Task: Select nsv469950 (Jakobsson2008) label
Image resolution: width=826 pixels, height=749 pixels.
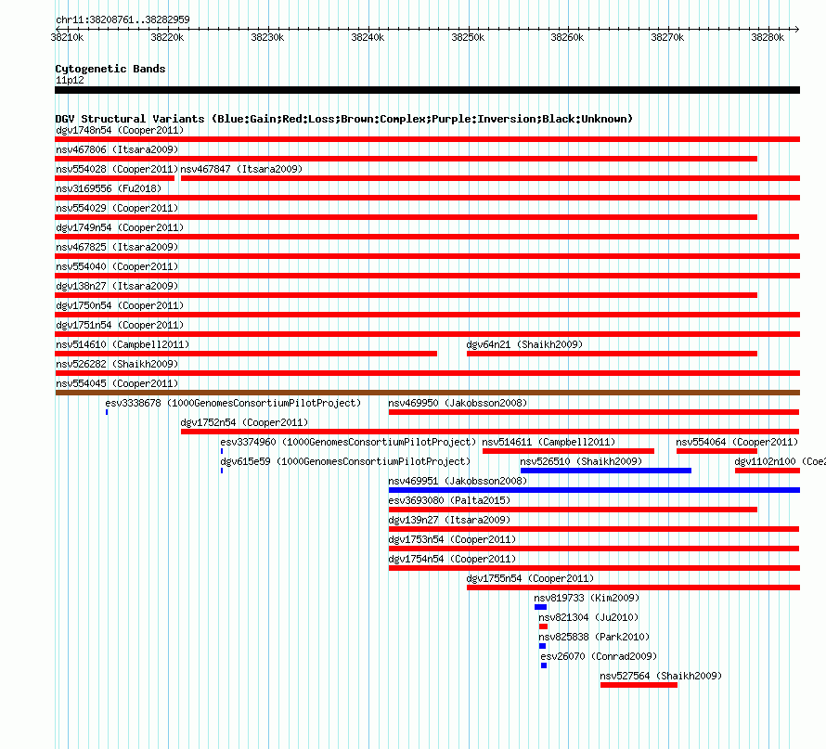Action: pos(458,403)
